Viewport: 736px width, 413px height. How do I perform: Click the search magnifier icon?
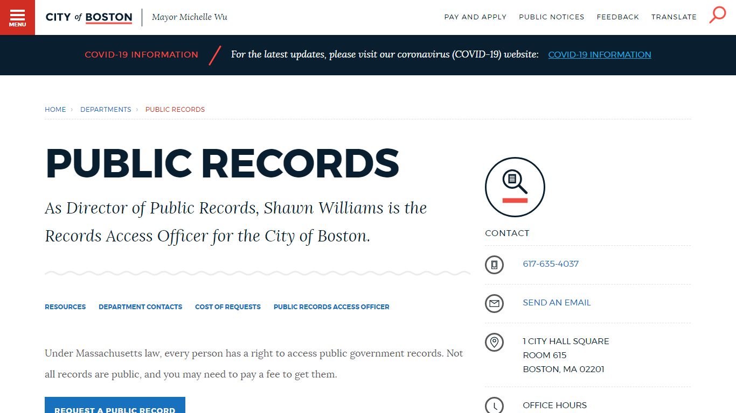718,15
